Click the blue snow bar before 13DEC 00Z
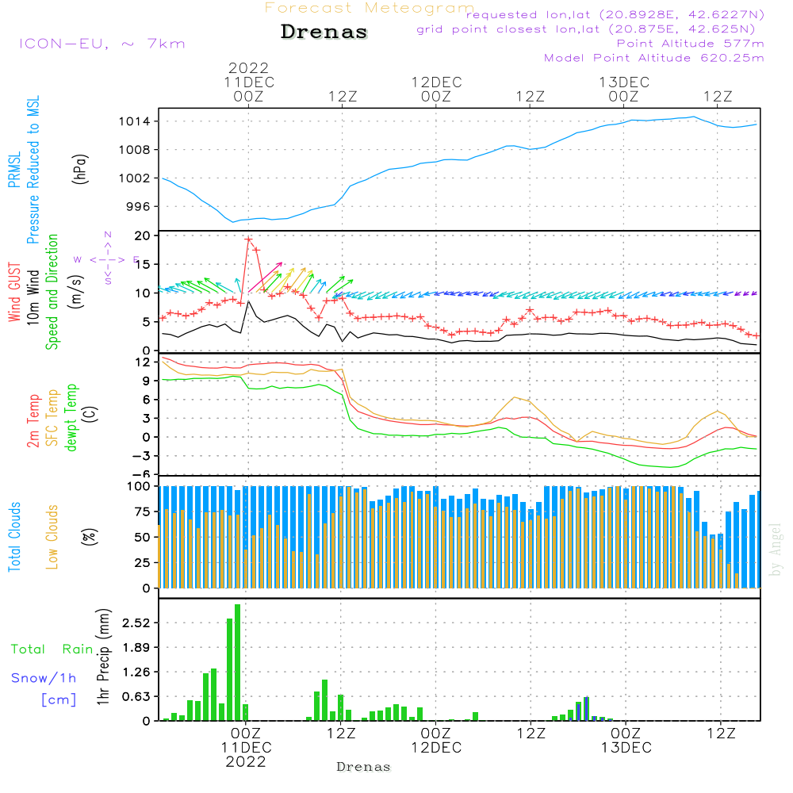The height and width of the screenshot is (793, 793). pyautogui.click(x=586, y=708)
